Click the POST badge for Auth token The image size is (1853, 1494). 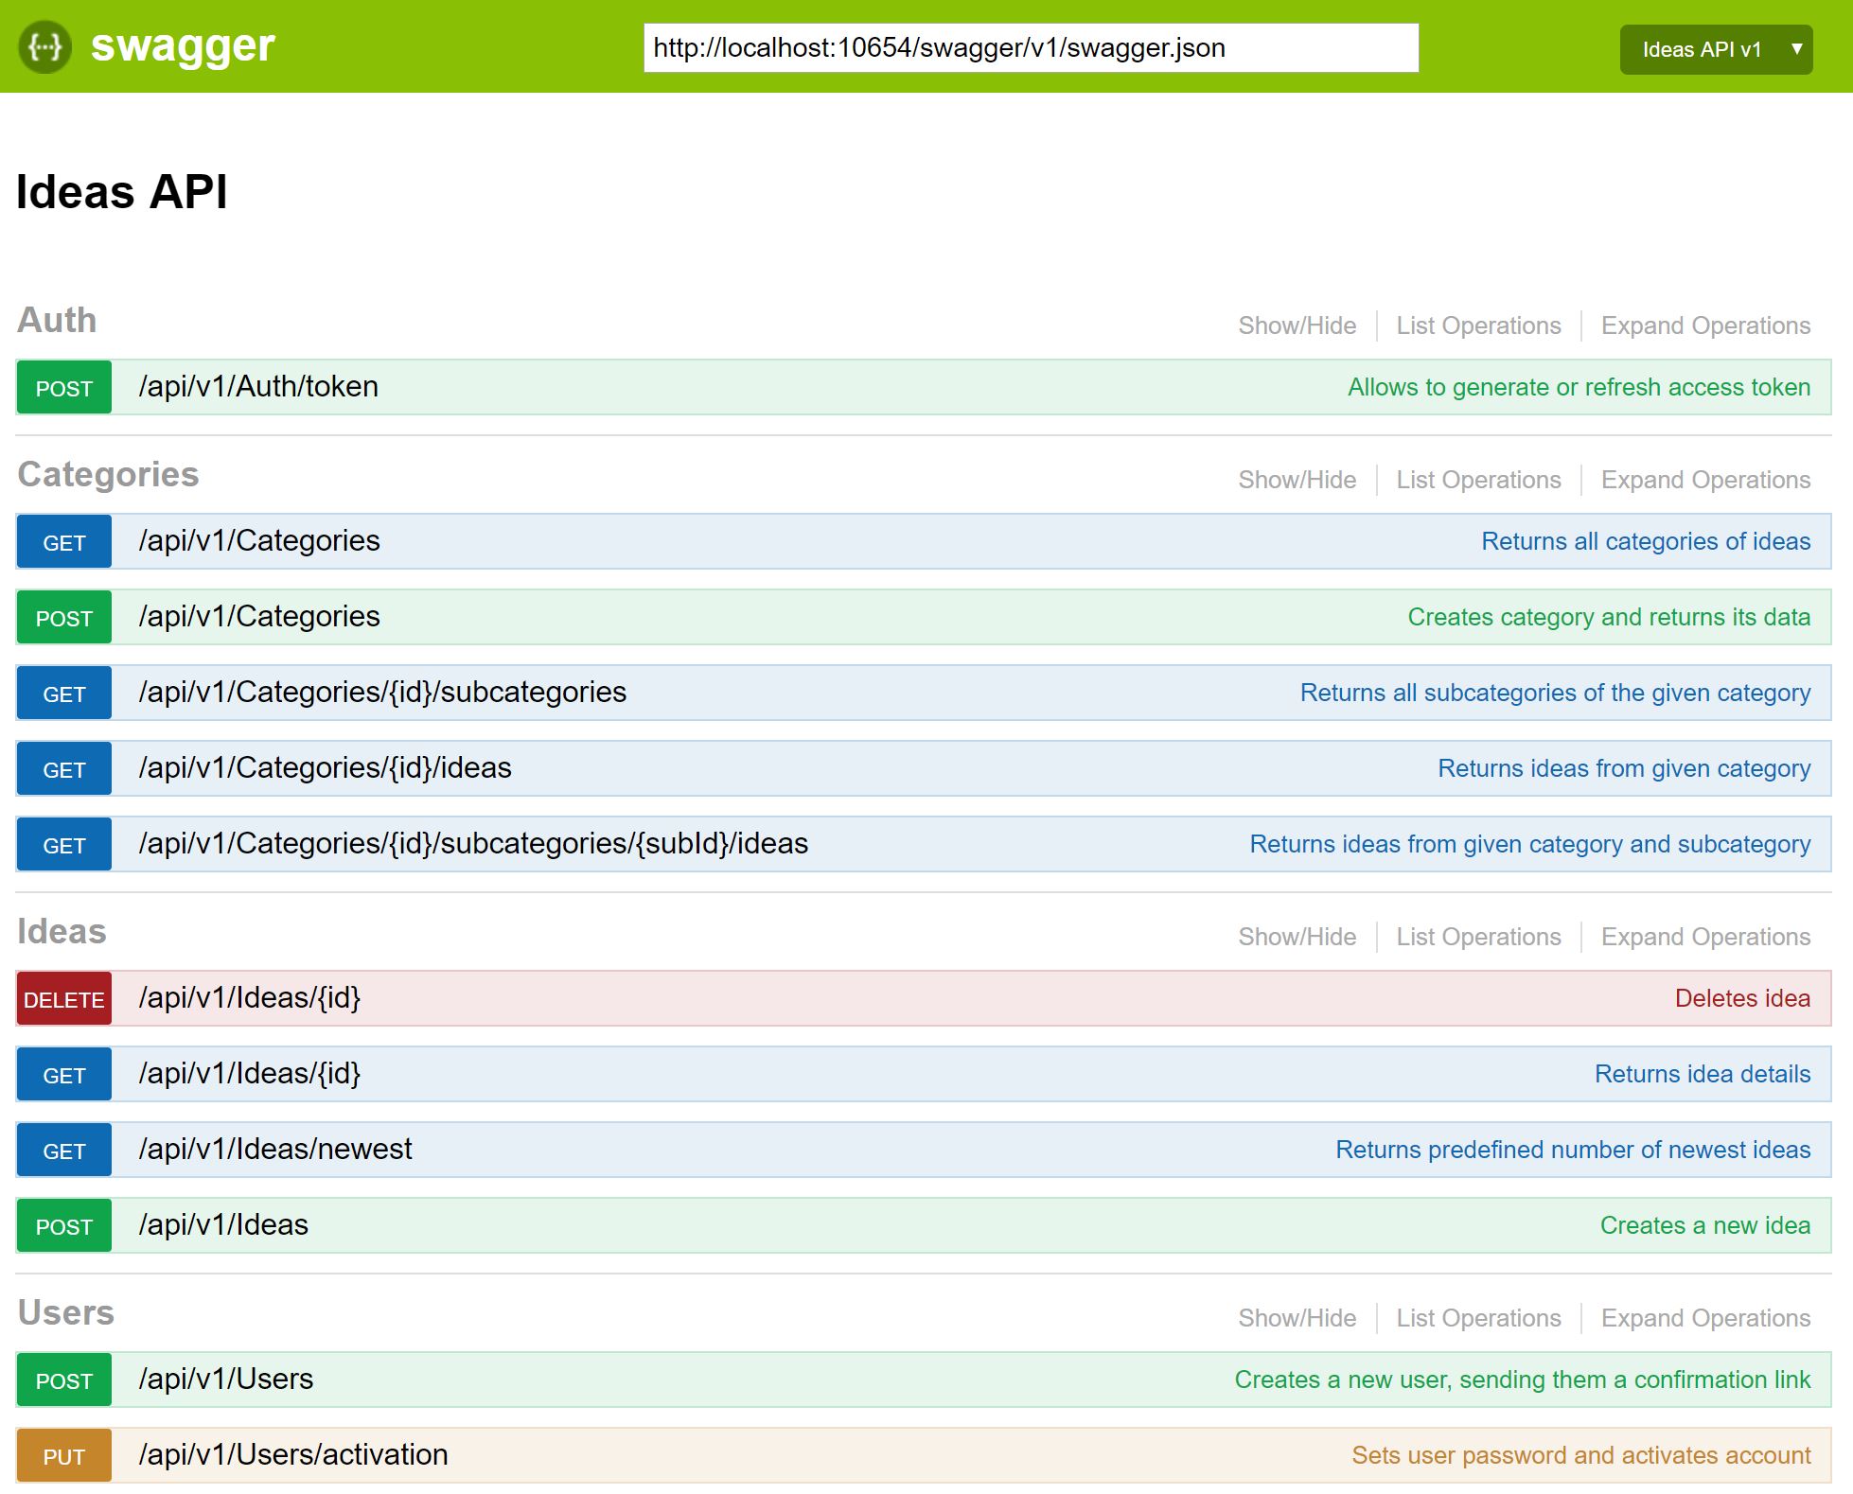pyautogui.click(x=64, y=388)
